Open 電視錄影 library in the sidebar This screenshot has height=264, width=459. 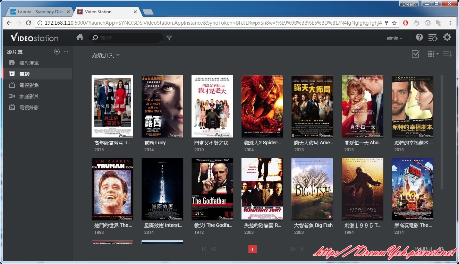(37, 107)
